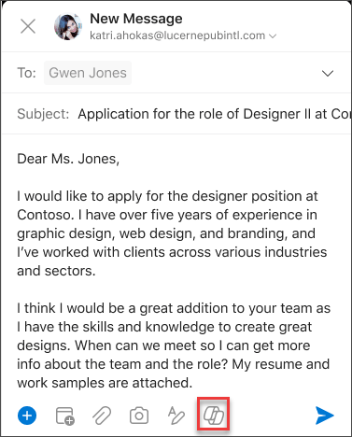352x437 pixels.
Task: Tap the blue plus button
Action: [x=27, y=416]
